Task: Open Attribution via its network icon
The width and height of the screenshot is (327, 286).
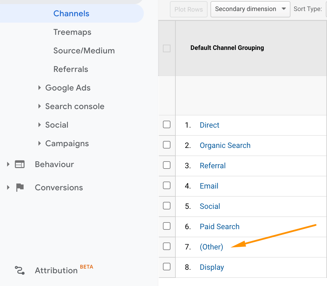Action: (x=20, y=270)
